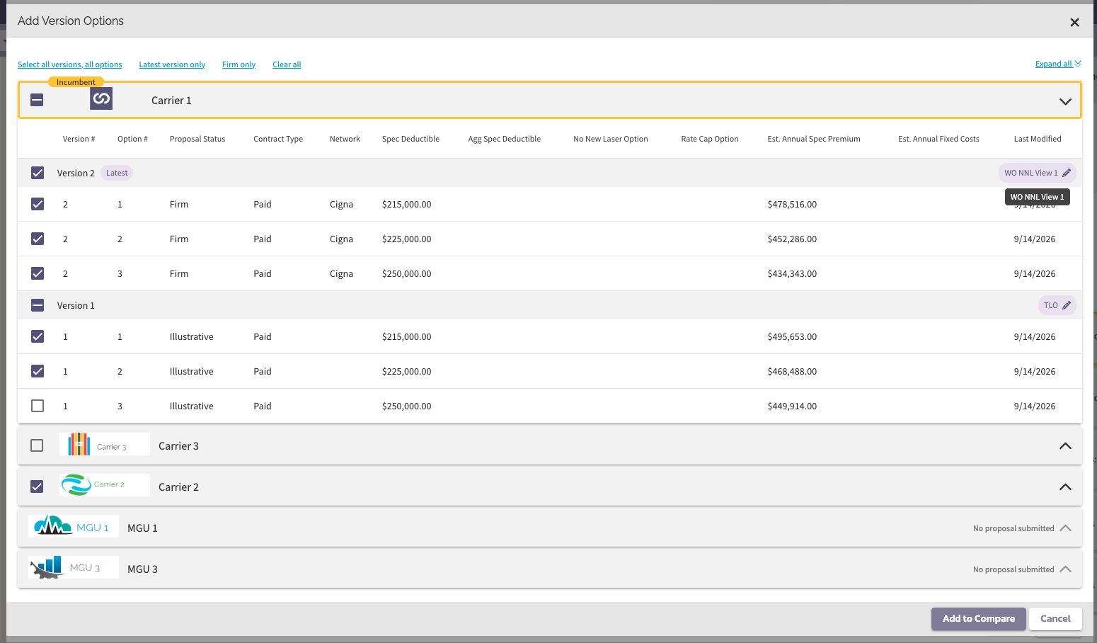Click Expand all link
1097x643 pixels.
pyautogui.click(x=1058, y=64)
